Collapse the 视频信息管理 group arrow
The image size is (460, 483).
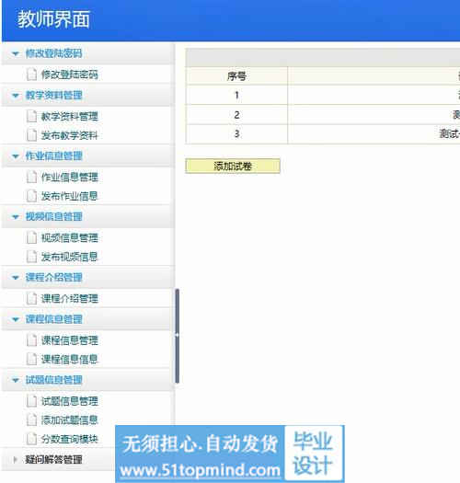(15, 217)
